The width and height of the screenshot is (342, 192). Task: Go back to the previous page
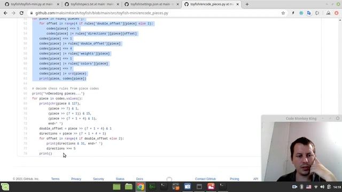5,13
